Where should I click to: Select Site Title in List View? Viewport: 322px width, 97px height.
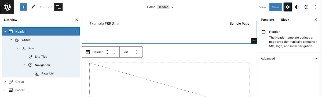click(x=41, y=57)
